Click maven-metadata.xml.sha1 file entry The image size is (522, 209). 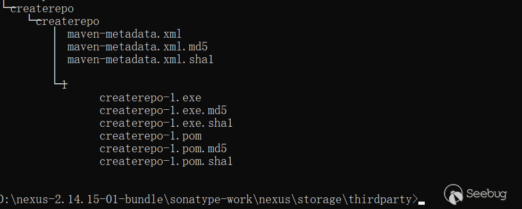coord(140,59)
